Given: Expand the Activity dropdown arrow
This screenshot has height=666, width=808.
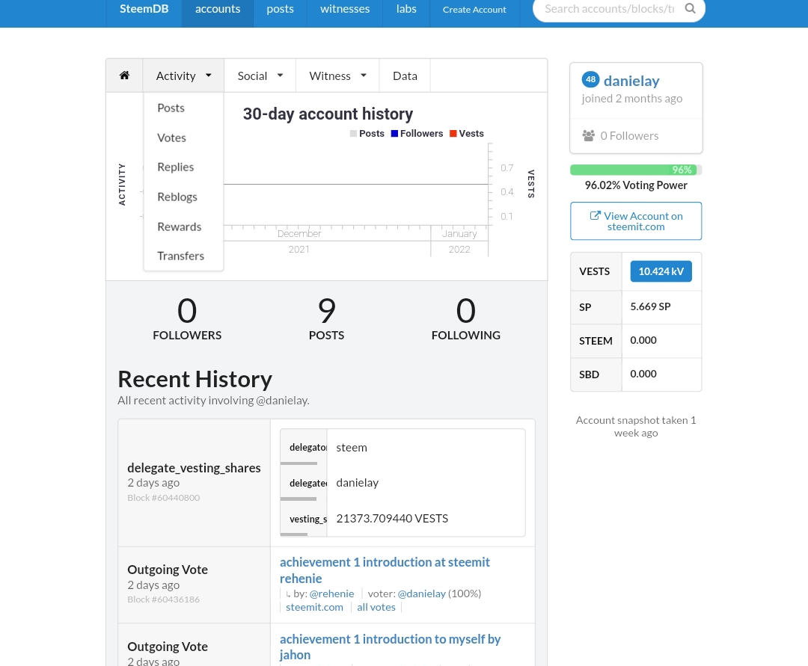Looking at the screenshot, I should (x=208, y=75).
